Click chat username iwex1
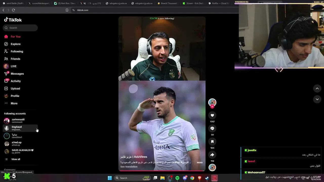This screenshot has width=324, height=182. click(251, 161)
